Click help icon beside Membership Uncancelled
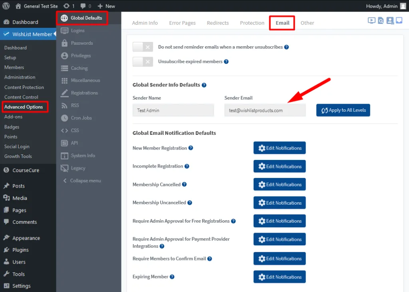The width and height of the screenshot is (409, 292). [190, 203]
